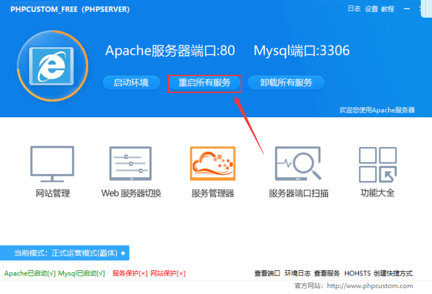Click the 查看服务 link

[x=327, y=273]
